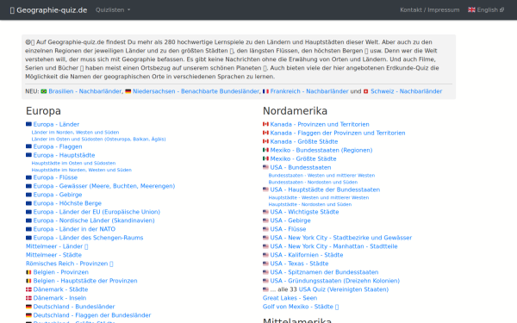Open Hauptstädte im Norden, Westen und Süden
The height and width of the screenshot is (323, 517).
click(x=82, y=170)
